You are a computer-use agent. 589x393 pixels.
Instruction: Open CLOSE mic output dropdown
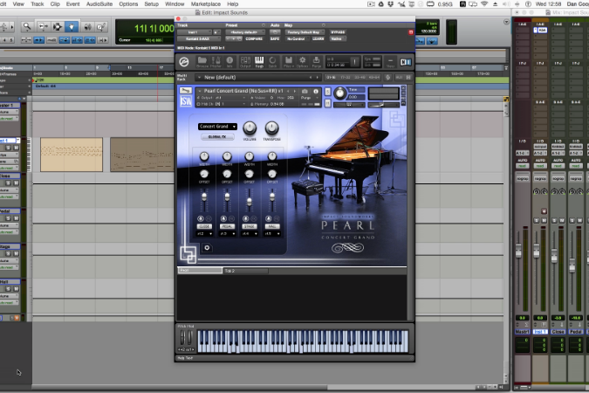coord(205,234)
